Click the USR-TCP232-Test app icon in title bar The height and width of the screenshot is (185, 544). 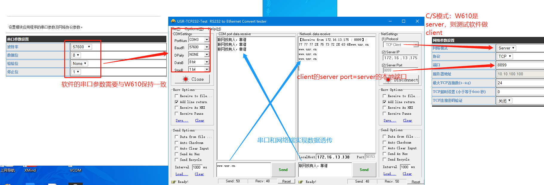click(x=173, y=21)
